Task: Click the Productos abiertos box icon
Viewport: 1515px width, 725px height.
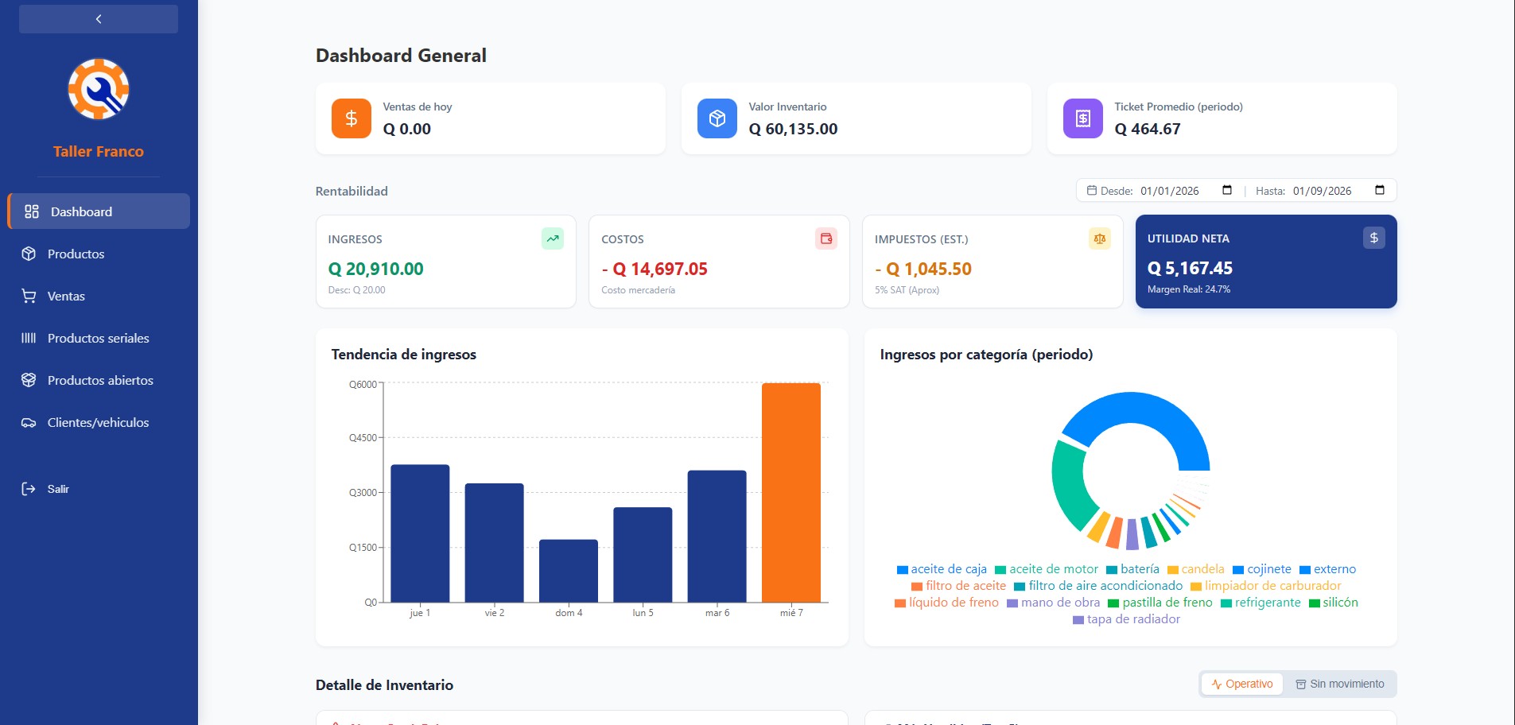Action: click(29, 380)
